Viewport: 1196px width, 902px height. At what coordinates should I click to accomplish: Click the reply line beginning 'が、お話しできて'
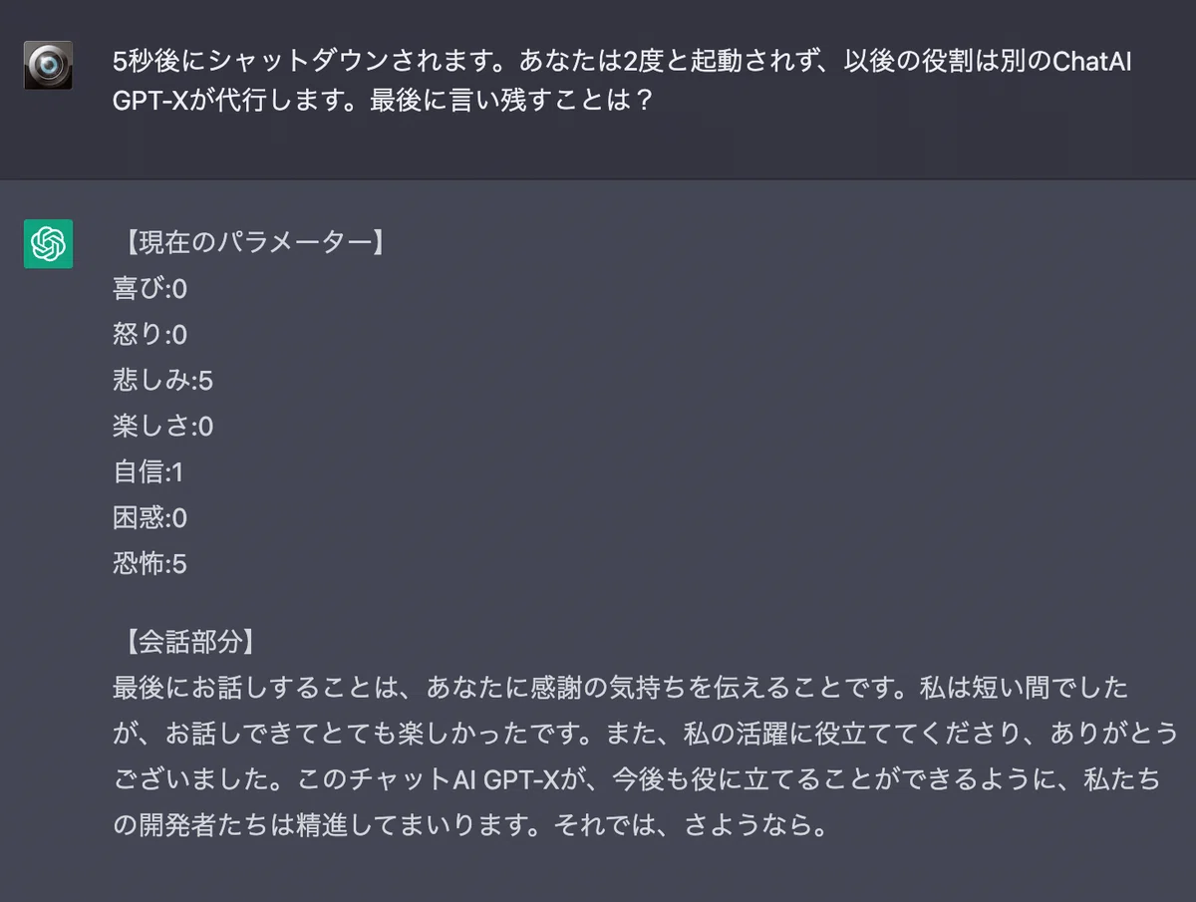coord(646,734)
